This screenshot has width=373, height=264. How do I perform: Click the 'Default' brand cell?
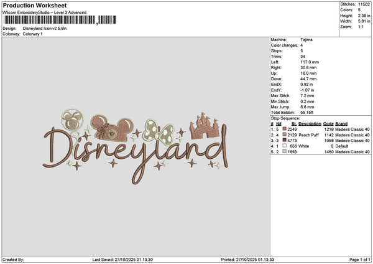342,146
